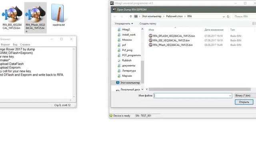Click the green Device is ready status icon
The image size is (256, 144).
click(111, 116)
